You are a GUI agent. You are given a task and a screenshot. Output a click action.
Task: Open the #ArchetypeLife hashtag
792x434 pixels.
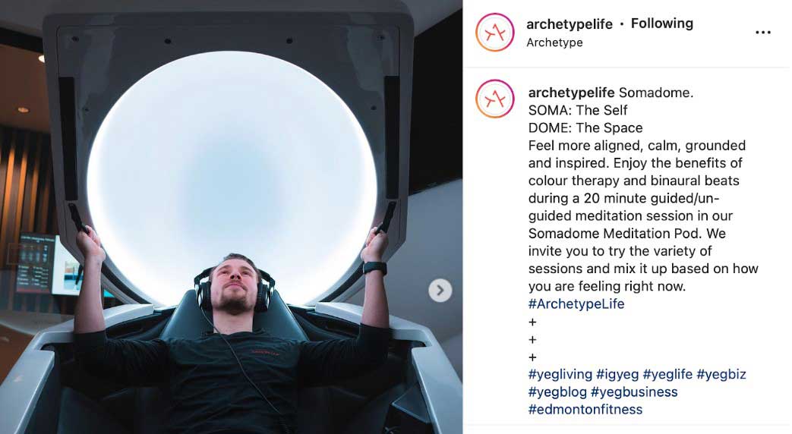click(576, 303)
